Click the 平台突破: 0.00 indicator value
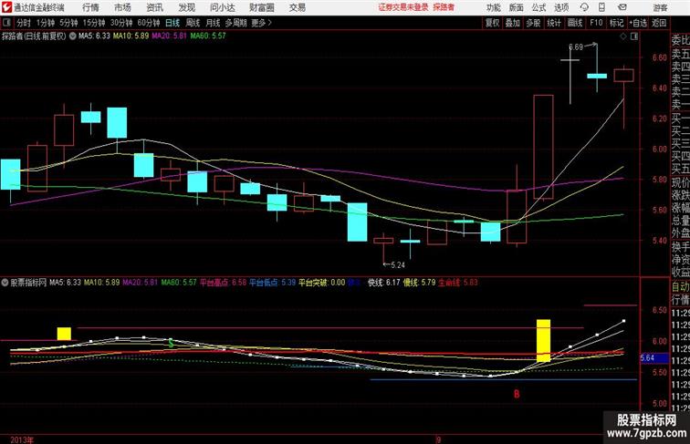Screen dimensions: 690x444 (321, 283)
